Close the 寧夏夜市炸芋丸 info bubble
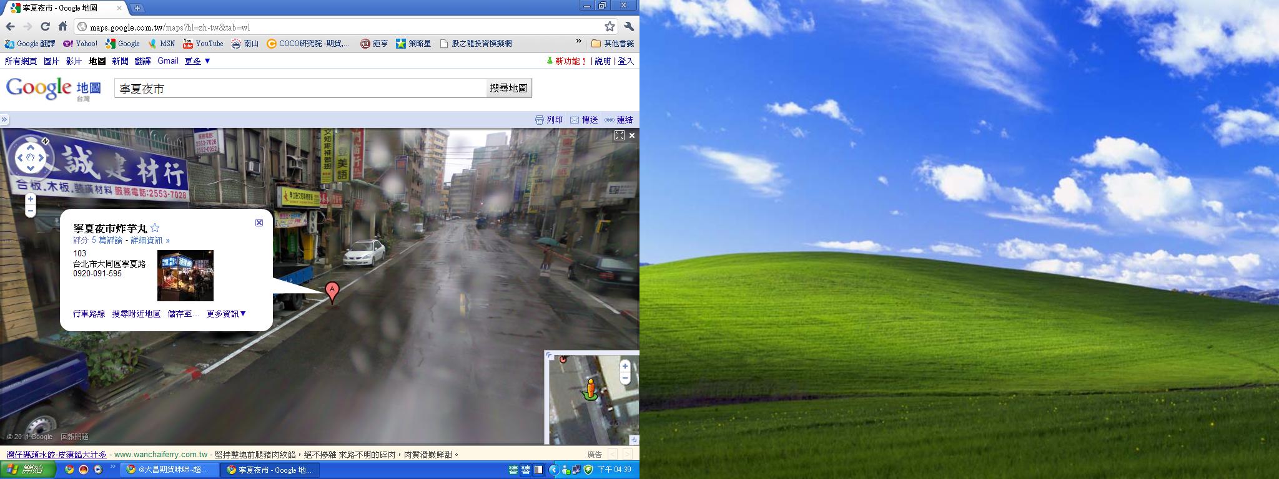The height and width of the screenshot is (479, 1279). pyautogui.click(x=259, y=223)
